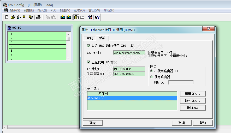Screen dimensions: 231x133
Task: Print using the printer toolbar icon
Action: point(38,17)
